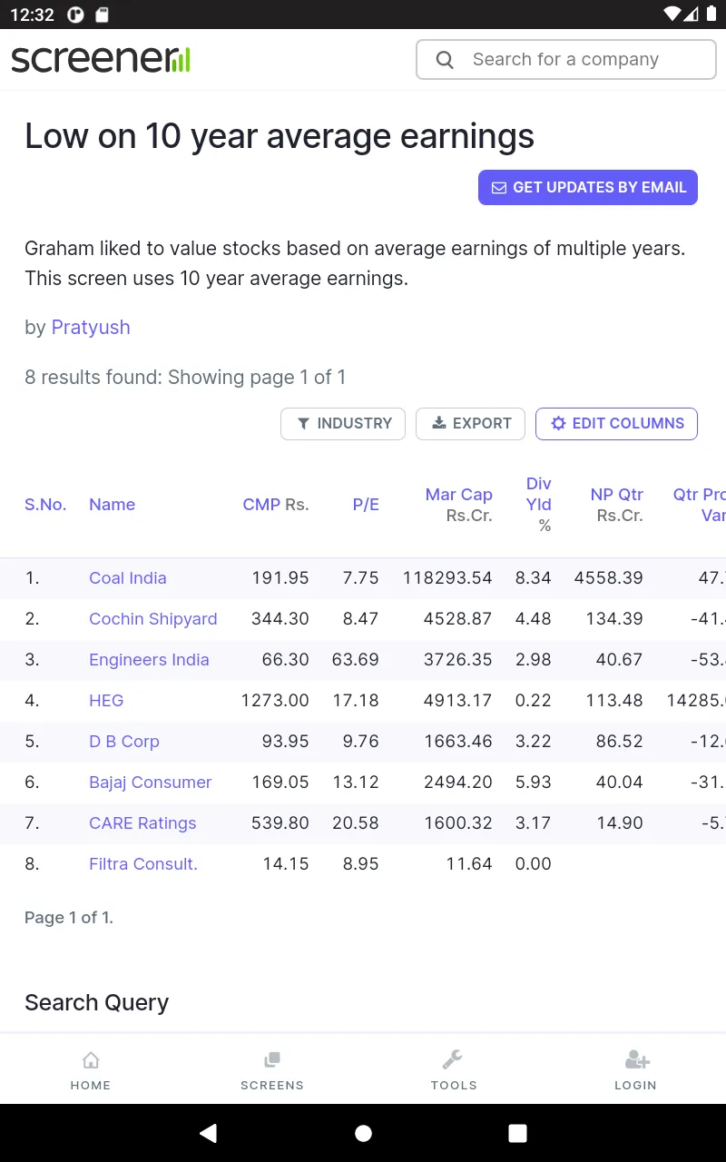
Task: Sort by CMP column header
Action: tap(261, 505)
